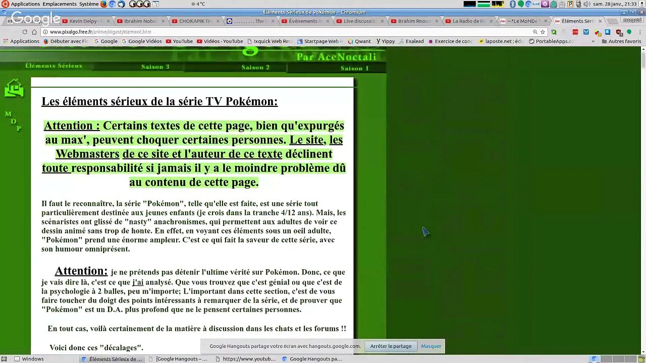
Task: Open the Autres favoris folder
Action: (x=621, y=41)
